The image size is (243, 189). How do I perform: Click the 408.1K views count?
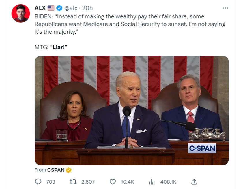tap(168, 182)
